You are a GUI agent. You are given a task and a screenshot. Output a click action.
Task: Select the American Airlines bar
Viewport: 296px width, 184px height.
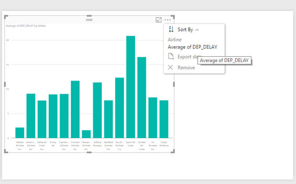tap(31, 116)
